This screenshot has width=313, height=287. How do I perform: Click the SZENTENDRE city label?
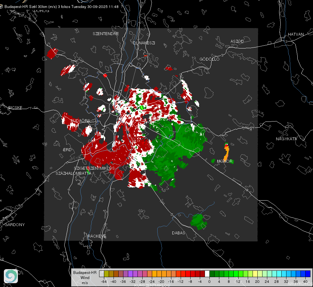tap(106, 34)
